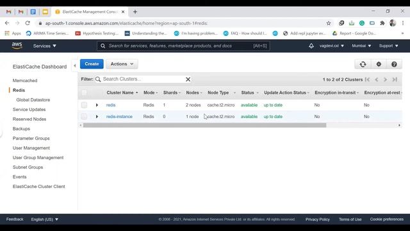Sort by Cluster Name column

122,92
